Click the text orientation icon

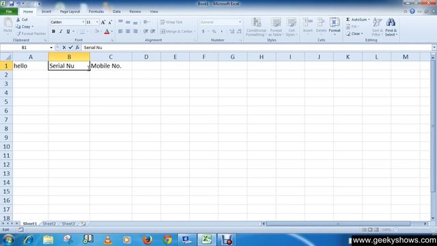click(x=146, y=22)
